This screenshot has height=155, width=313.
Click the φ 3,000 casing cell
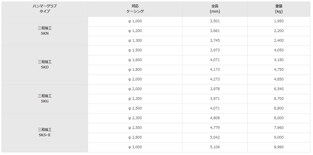(135, 147)
